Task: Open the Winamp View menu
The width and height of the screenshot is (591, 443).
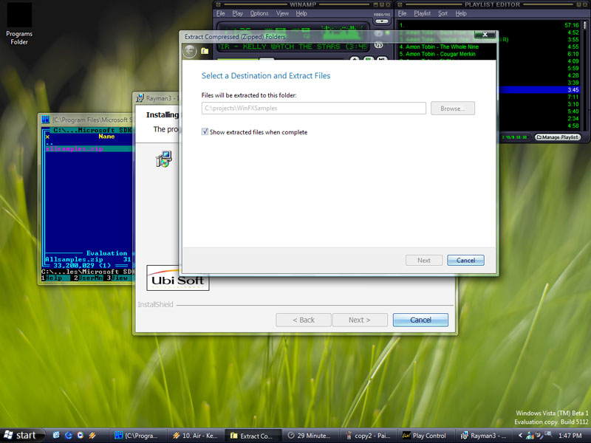Action: [x=282, y=13]
